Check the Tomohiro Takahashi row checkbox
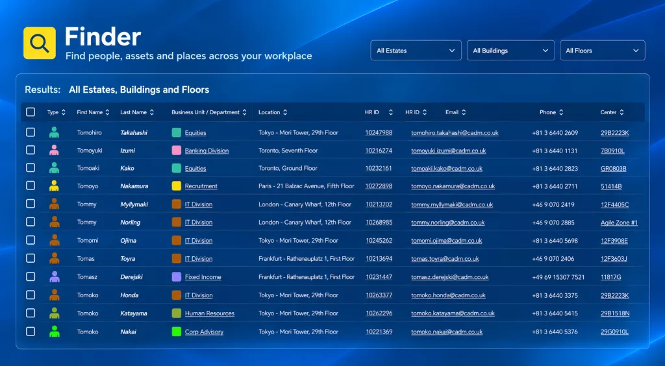Screen dimensions: 665x366 pyautogui.click(x=31, y=132)
